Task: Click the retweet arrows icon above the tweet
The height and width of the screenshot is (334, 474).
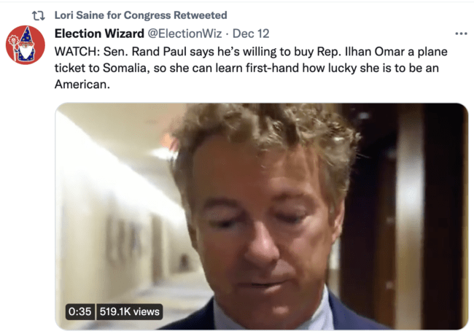Action: pyautogui.click(x=39, y=15)
